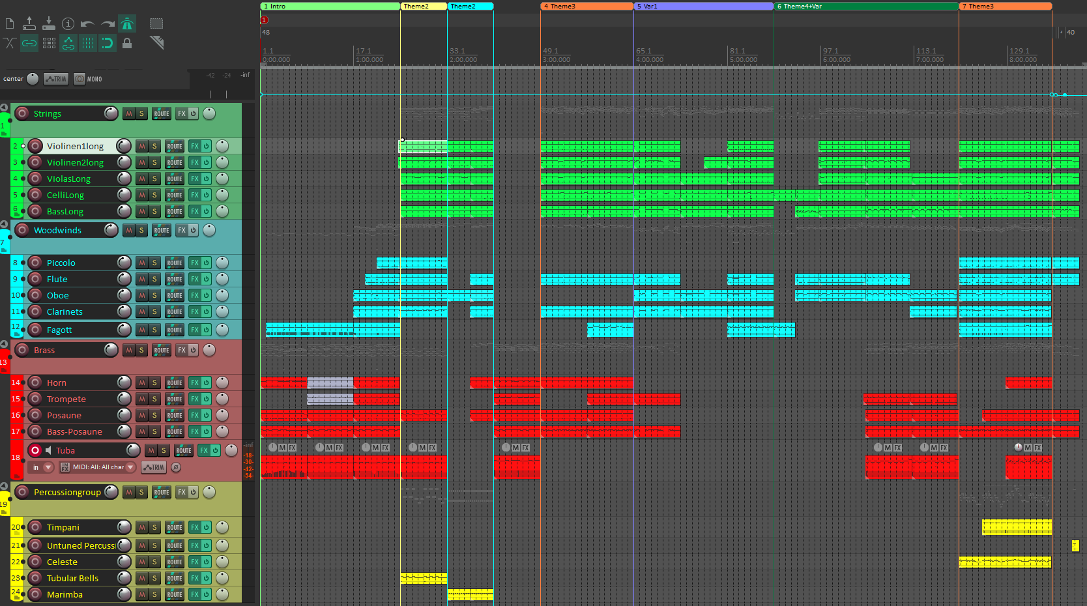Select the Intro region in the timeline
Screen dimensions: 1087x606
tap(330, 7)
